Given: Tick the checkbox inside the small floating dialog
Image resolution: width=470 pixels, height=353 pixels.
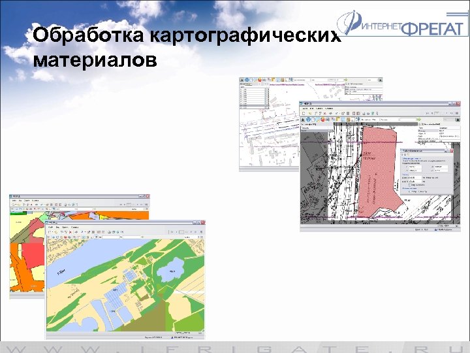Looking at the screenshot, I should pos(409,185).
